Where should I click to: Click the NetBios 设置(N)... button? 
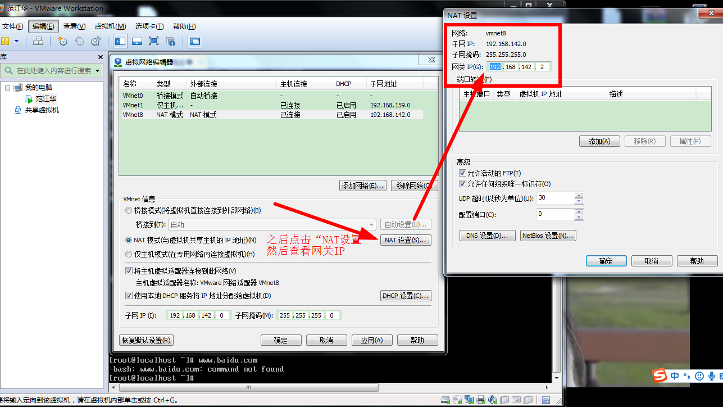pos(548,236)
